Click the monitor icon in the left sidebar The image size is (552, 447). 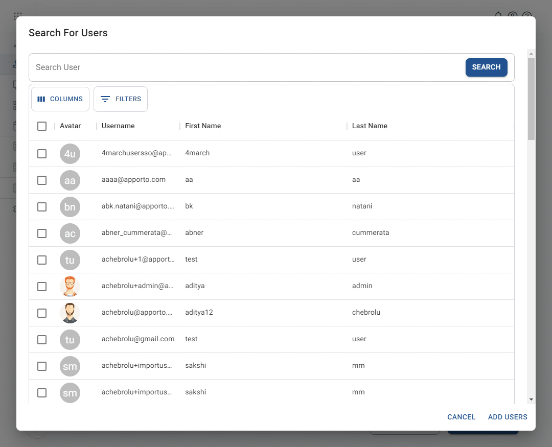(x=14, y=84)
